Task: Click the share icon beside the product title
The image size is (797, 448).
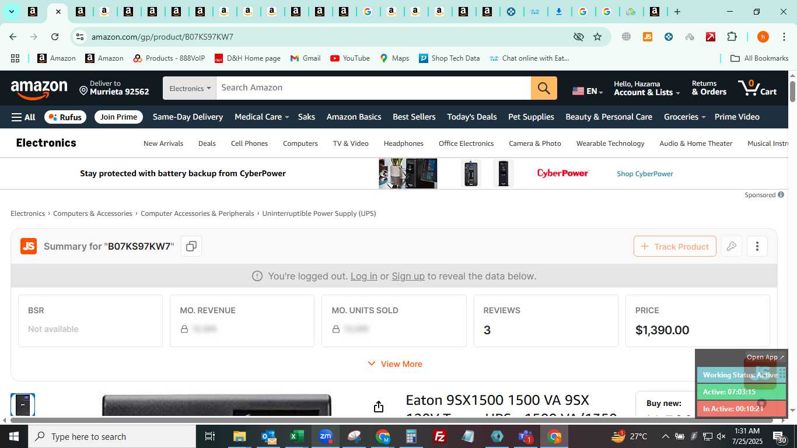Action: [x=379, y=407]
